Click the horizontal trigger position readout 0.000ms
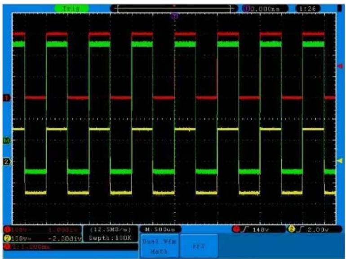The width and height of the screenshot is (346, 259). [265, 9]
